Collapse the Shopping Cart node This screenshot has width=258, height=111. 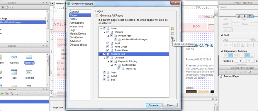[x=101, y=54]
